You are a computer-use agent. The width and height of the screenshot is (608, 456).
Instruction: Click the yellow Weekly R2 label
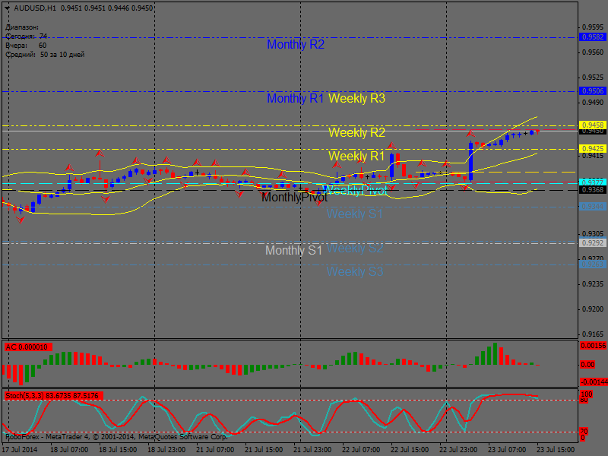click(357, 133)
